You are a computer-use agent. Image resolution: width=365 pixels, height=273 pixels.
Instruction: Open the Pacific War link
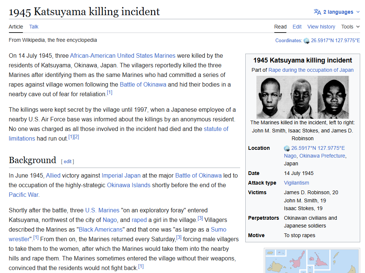click(x=23, y=195)
